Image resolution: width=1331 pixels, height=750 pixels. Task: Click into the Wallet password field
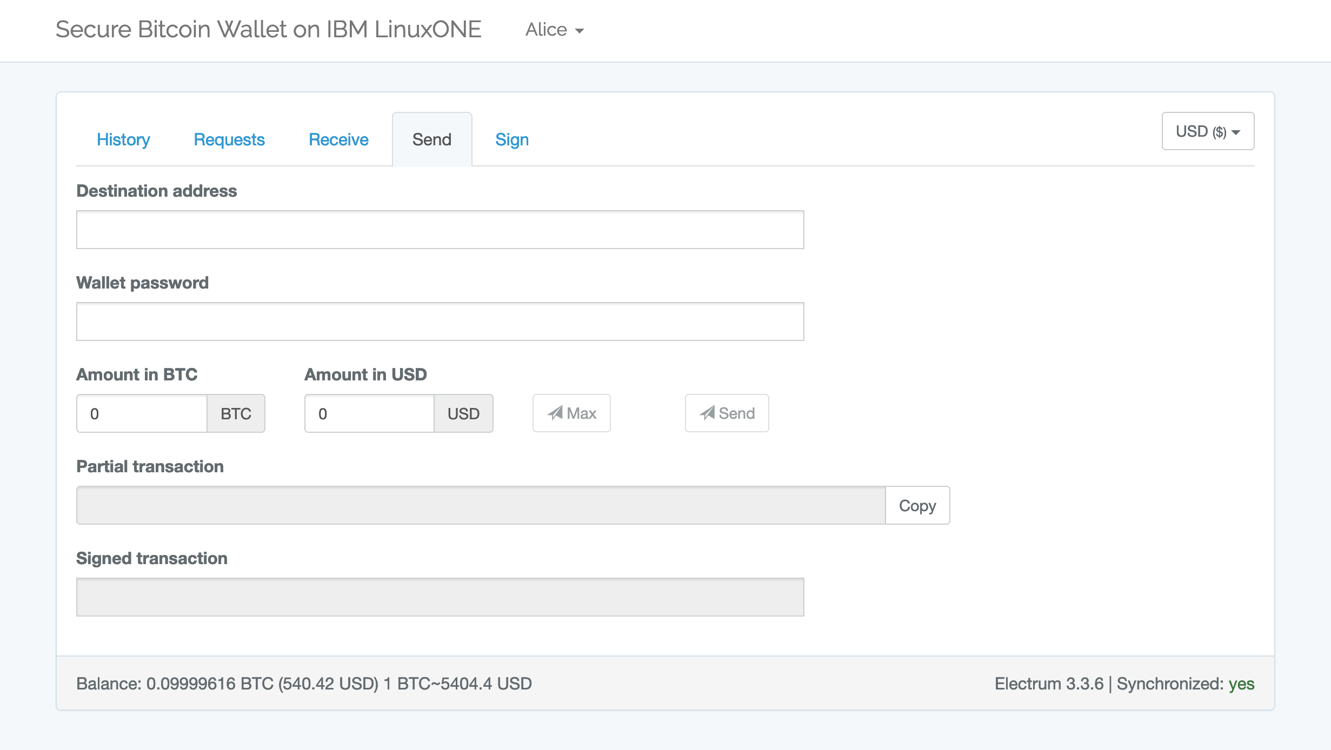pos(440,322)
